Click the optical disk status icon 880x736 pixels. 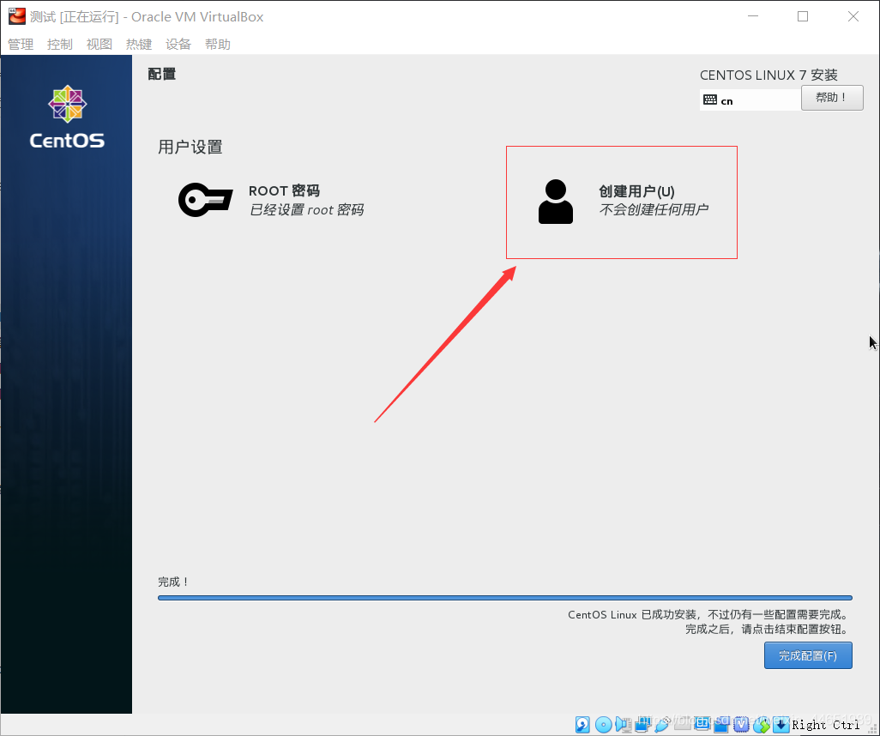[x=603, y=724]
